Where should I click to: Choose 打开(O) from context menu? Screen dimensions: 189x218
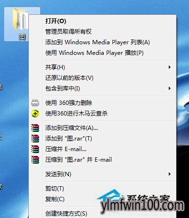tap(56, 21)
